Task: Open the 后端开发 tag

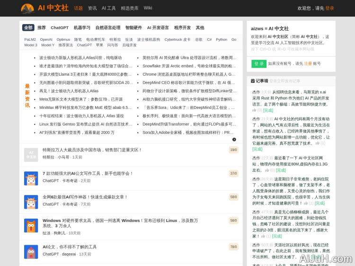Action: click(x=130, y=45)
